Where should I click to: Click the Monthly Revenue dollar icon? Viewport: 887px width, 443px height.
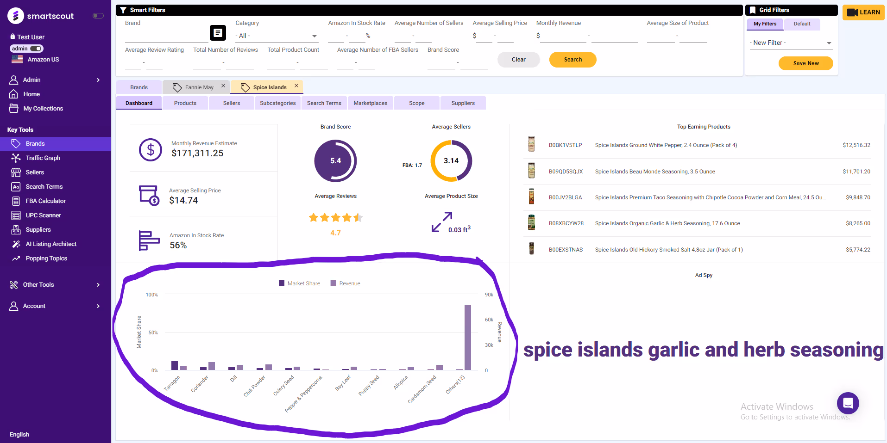point(151,150)
